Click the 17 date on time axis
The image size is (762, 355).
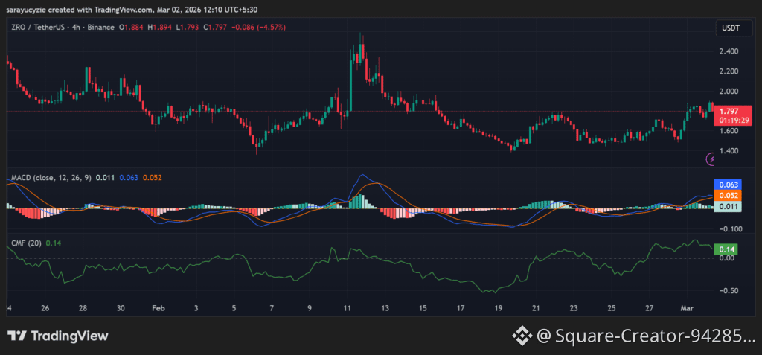[461, 308]
